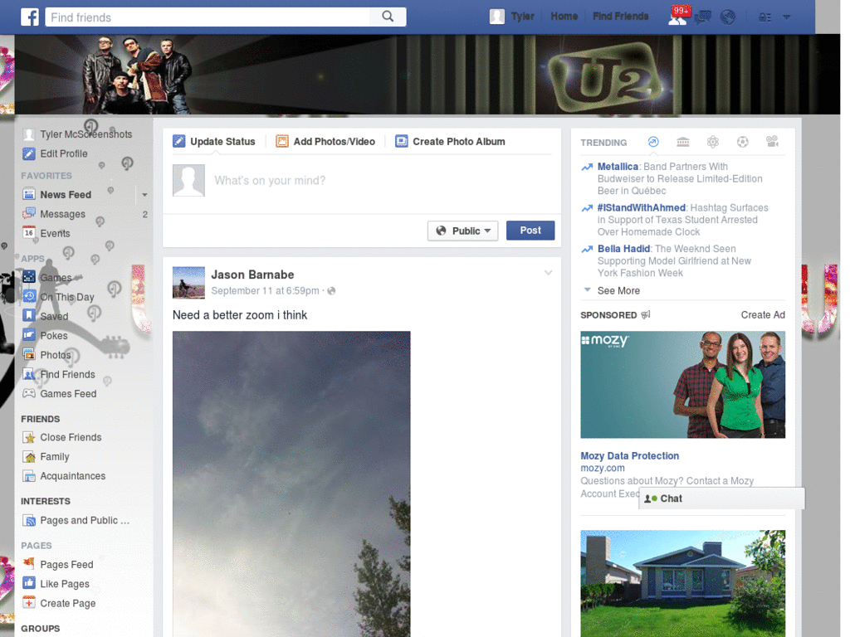Click the Find friends search field
This screenshot has height=637, width=850.
pyautogui.click(x=207, y=17)
